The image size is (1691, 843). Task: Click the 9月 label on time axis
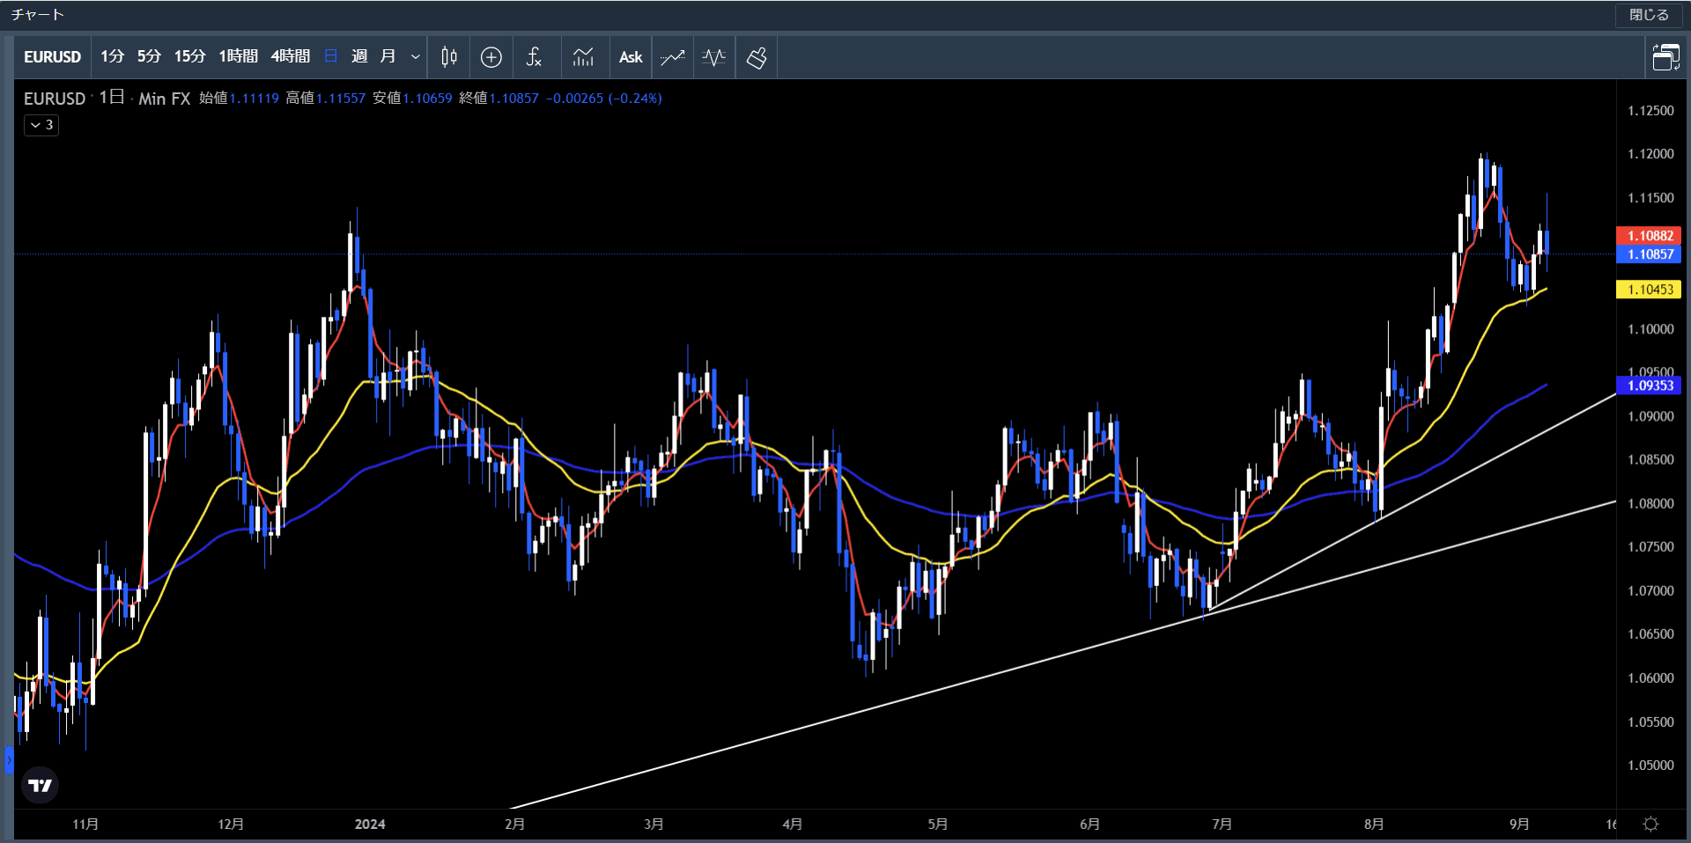pos(1518,825)
